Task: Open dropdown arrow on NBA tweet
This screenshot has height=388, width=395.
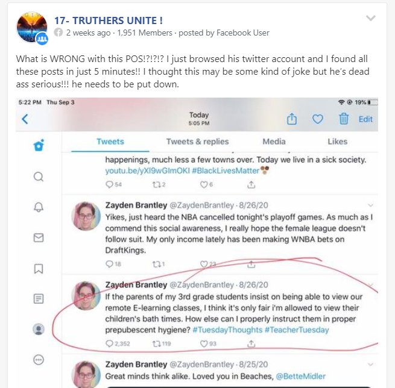Action: pyautogui.click(x=370, y=205)
